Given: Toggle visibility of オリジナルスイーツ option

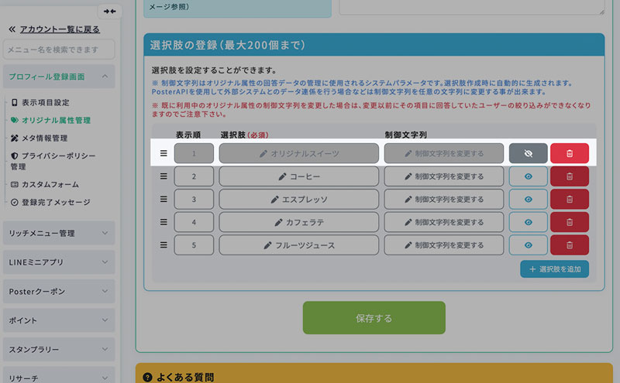Looking at the screenshot, I should [x=528, y=153].
